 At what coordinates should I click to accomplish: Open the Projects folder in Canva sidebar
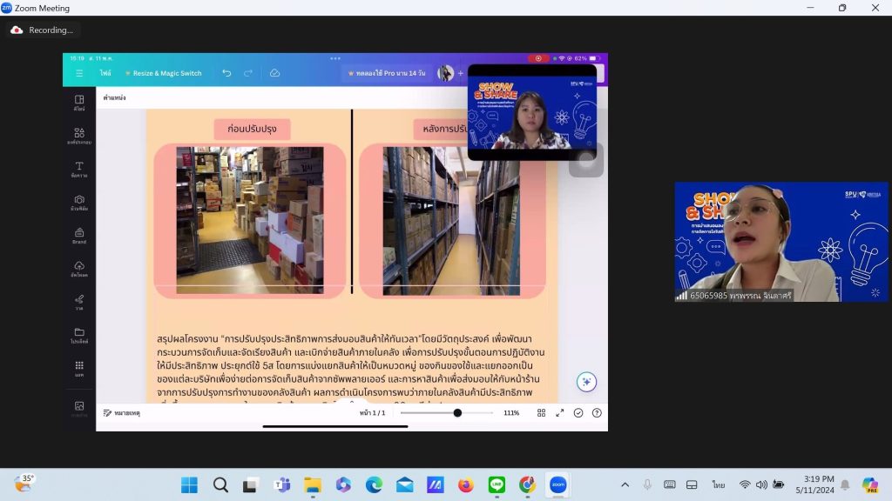[x=79, y=335]
